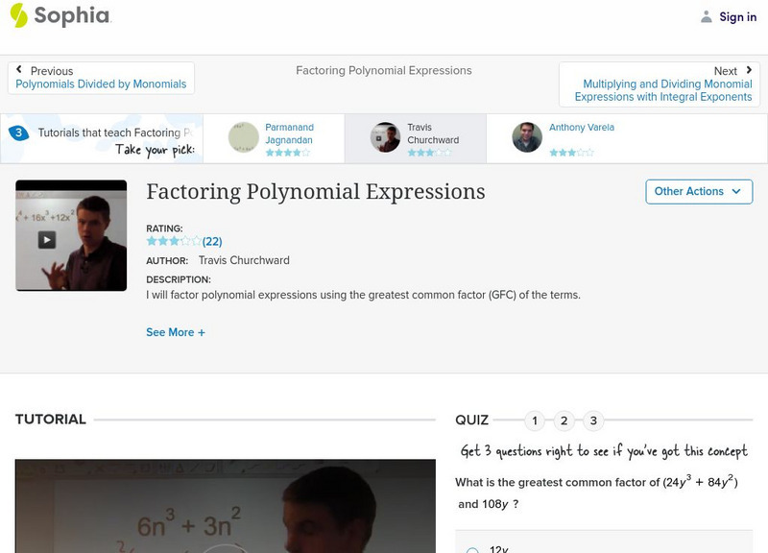Screen dimensions: 768x553
Task: Open the Anthony Varela tutorial tab
Action: tap(581, 128)
